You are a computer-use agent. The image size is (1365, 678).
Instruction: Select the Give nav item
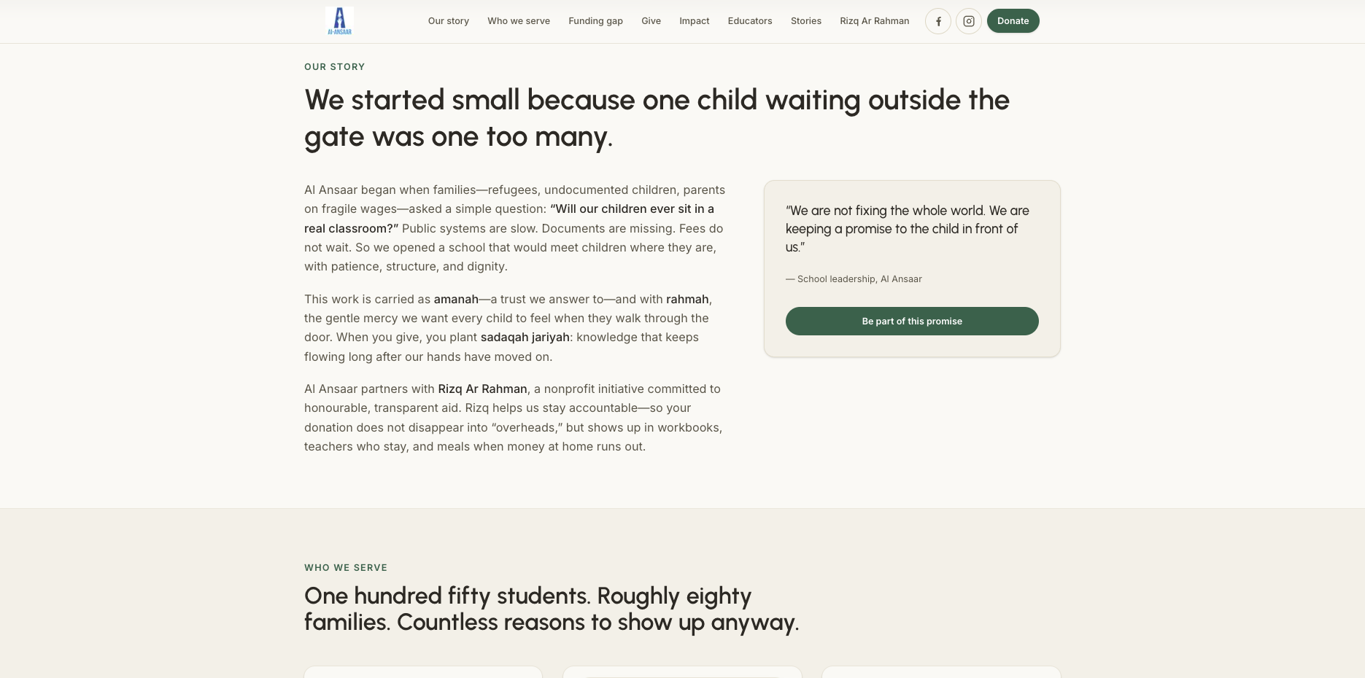pyautogui.click(x=651, y=21)
